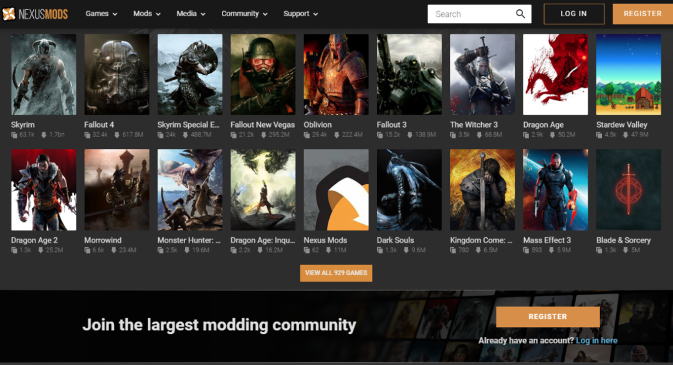
Task: Click Stardew Valley's 4.5k mods icon
Action: click(599, 135)
